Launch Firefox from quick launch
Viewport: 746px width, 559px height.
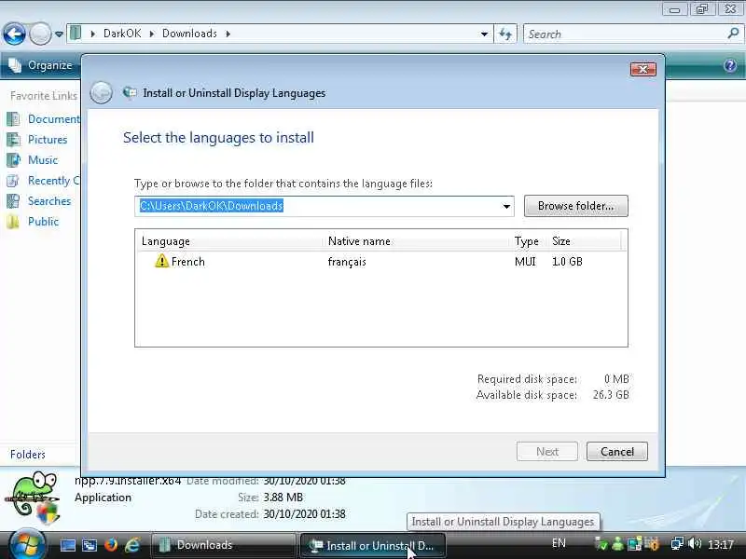tap(111, 545)
